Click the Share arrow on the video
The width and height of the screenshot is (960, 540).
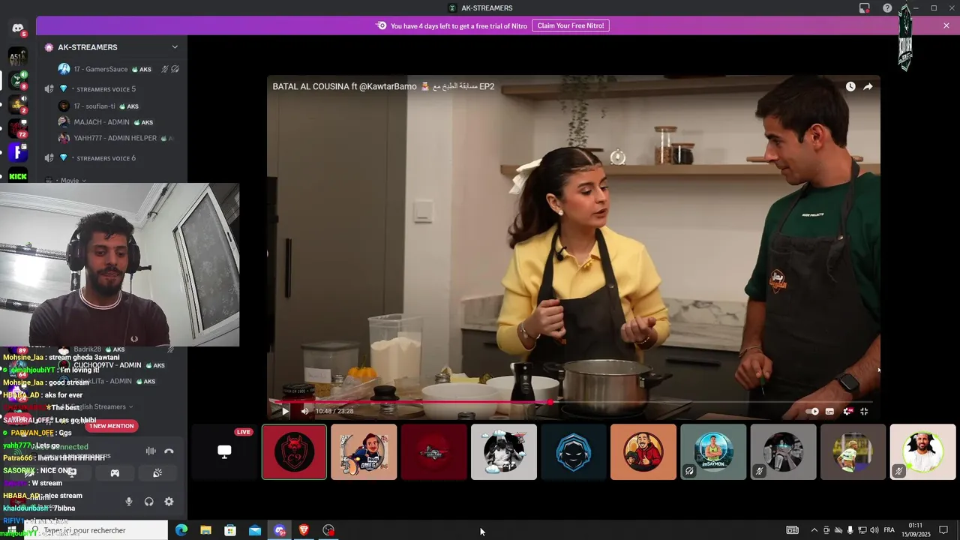tap(868, 86)
